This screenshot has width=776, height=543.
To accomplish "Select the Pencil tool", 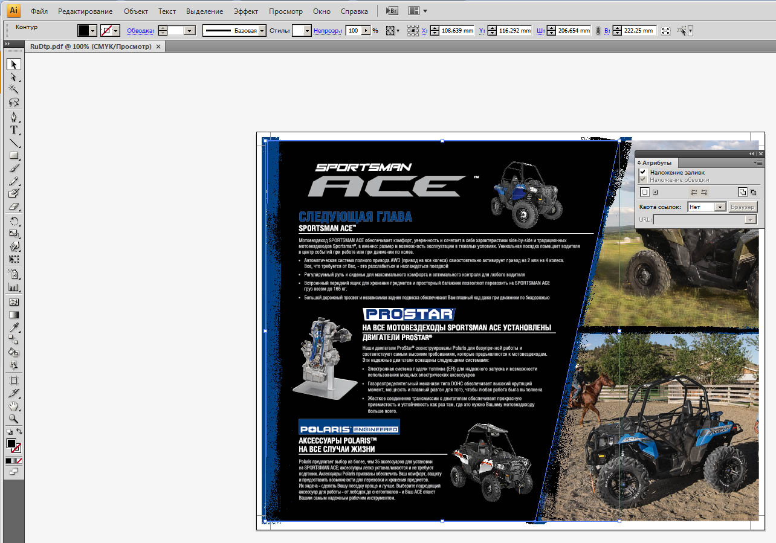I will 14,181.
